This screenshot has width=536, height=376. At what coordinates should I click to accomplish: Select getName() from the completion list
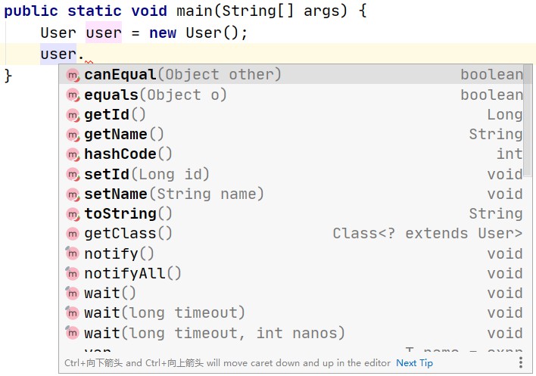pos(124,135)
